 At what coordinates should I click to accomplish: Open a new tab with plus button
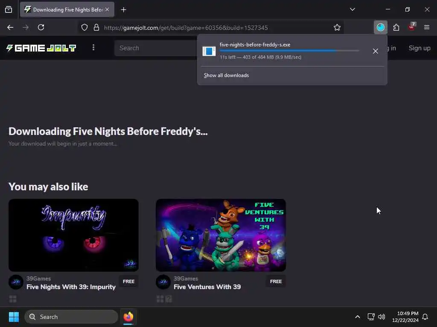coord(123,10)
